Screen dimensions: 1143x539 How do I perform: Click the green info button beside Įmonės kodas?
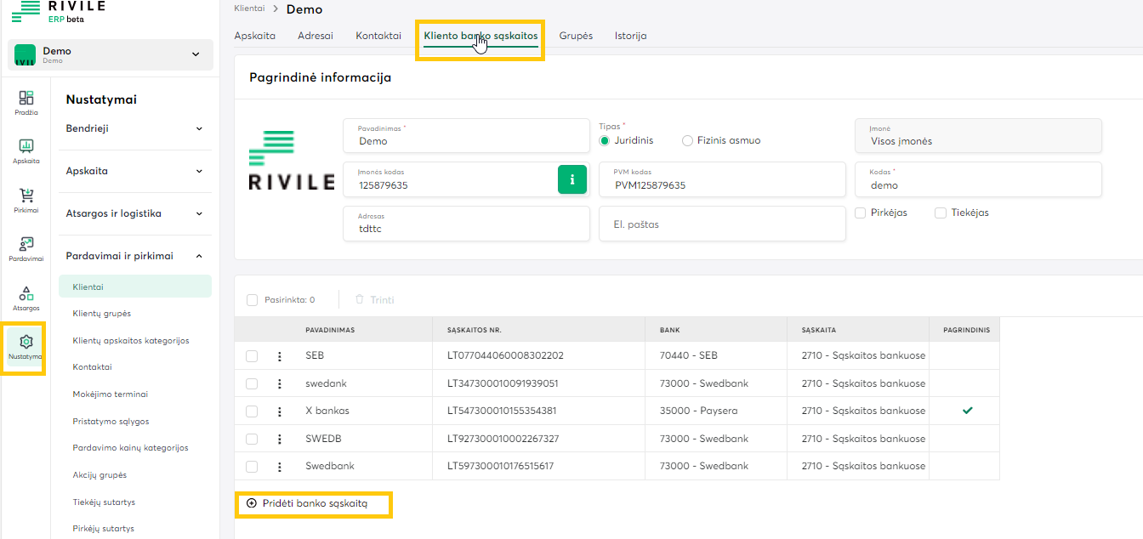coord(572,179)
